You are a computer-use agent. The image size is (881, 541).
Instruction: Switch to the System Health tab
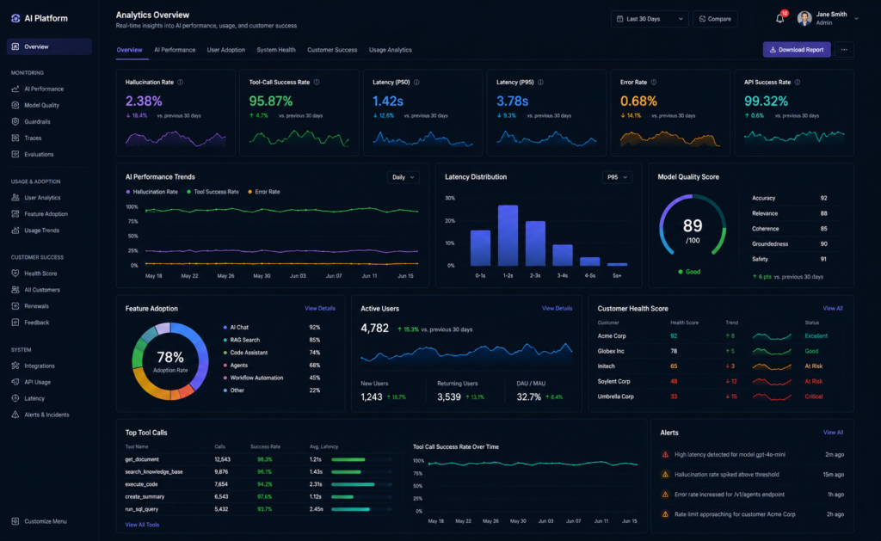(276, 50)
